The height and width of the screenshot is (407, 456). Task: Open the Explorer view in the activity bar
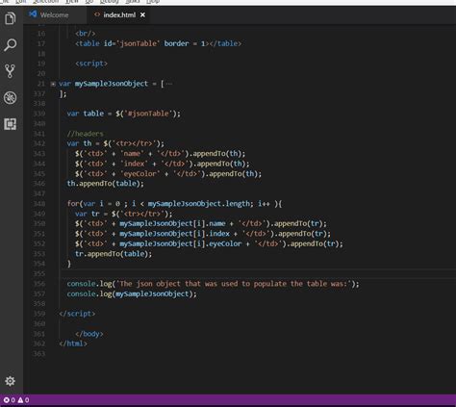pos(11,18)
